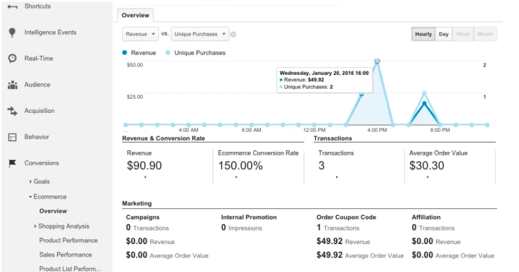Viewport: 519px width, 272px height.
Task: Open the Audience reports
Action: tap(37, 84)
